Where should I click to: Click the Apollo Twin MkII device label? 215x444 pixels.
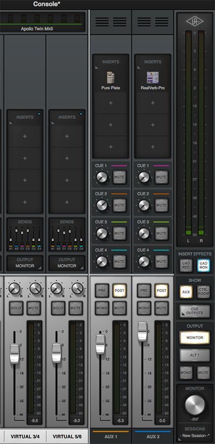coord(37,29)
